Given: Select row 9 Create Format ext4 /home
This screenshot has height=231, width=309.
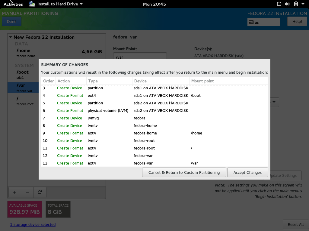Looking at the screenshot, I should pos(154,133).
